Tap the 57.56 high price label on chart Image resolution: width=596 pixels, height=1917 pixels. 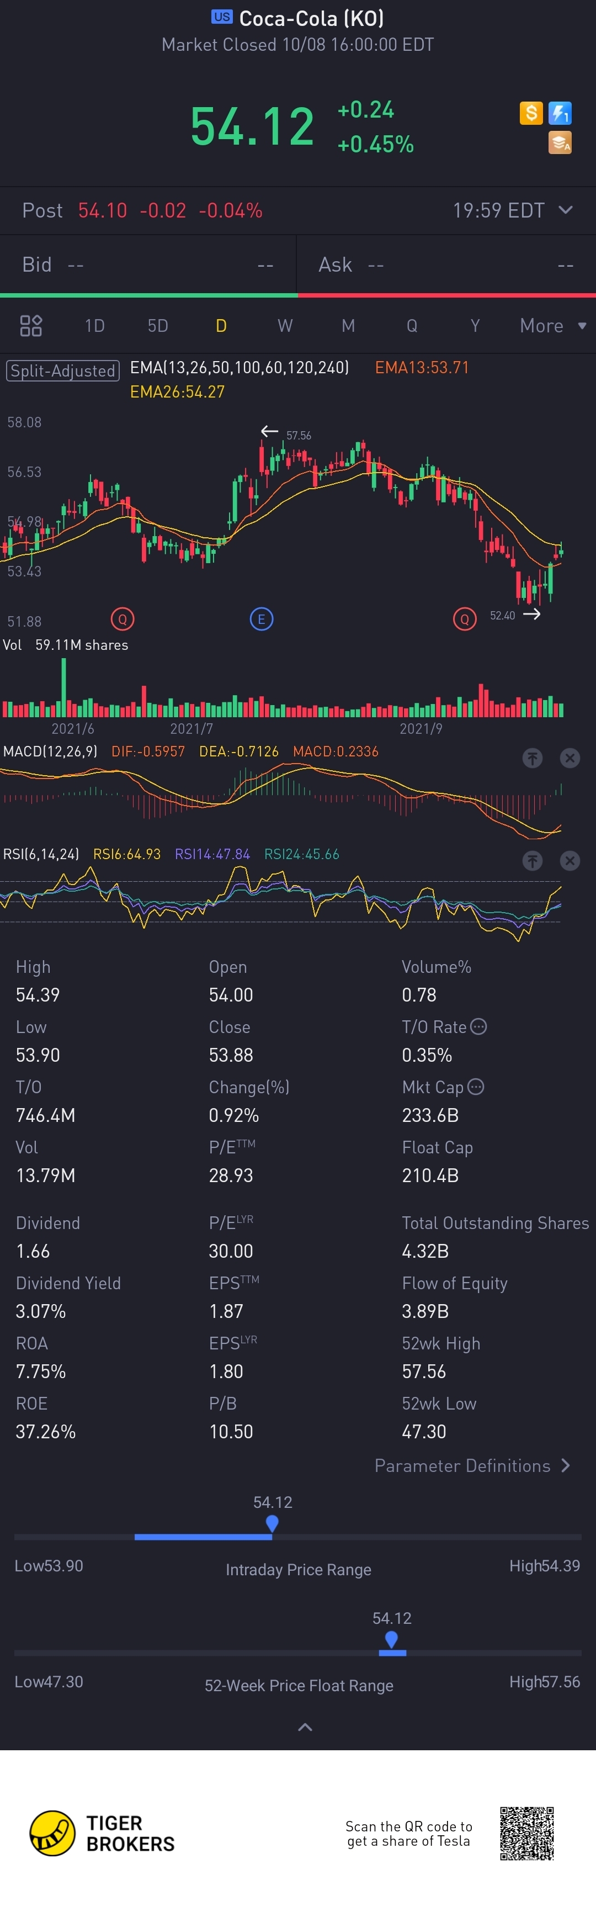click(299, 435)
